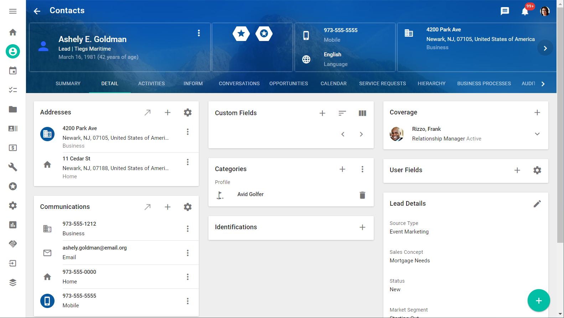Click the Addresses settings gear
The image size is (564, 318).
(x=187, y=113)
